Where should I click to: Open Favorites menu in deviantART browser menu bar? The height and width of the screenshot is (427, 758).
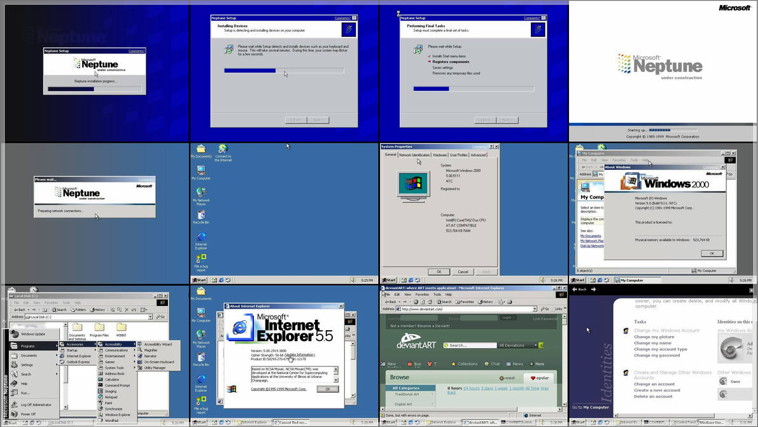pyautogui.click(x=422, y=295)
